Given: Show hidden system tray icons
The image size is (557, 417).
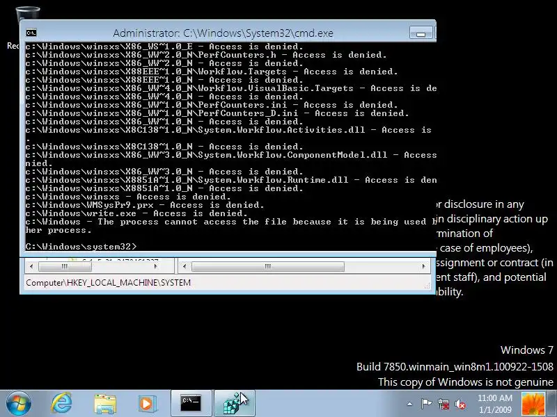Looking at the screenshot, I should 409,404.
